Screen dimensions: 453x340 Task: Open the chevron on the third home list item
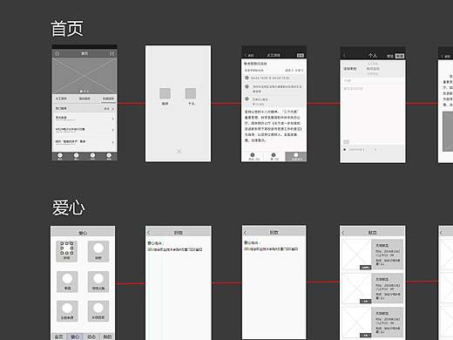112,142
